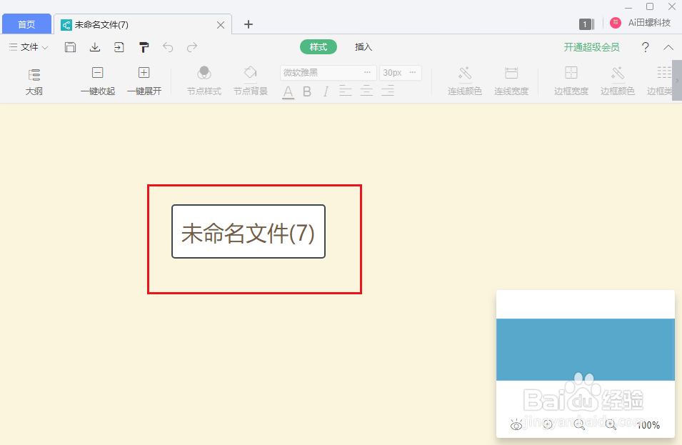Image resolution: width=682 pixels, height=445 pixels.
Task: Open the 文件 menu
Action: pyautogui.click(x=29, y=47)
